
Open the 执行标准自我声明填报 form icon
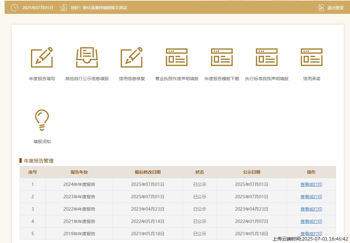click(266, 57)
